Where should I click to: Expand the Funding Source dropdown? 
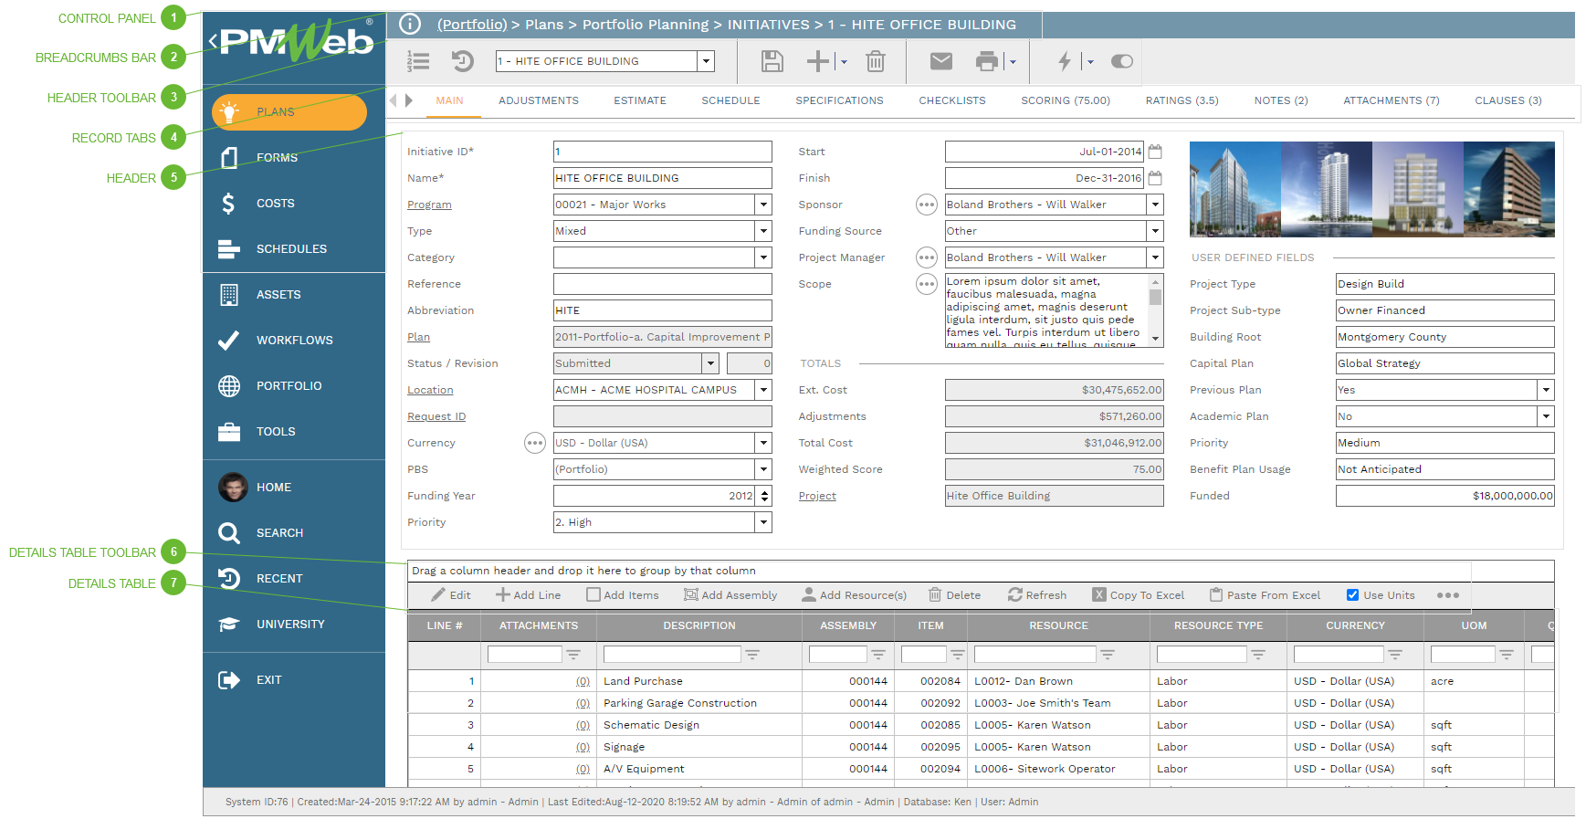(x=1155, y=231)
